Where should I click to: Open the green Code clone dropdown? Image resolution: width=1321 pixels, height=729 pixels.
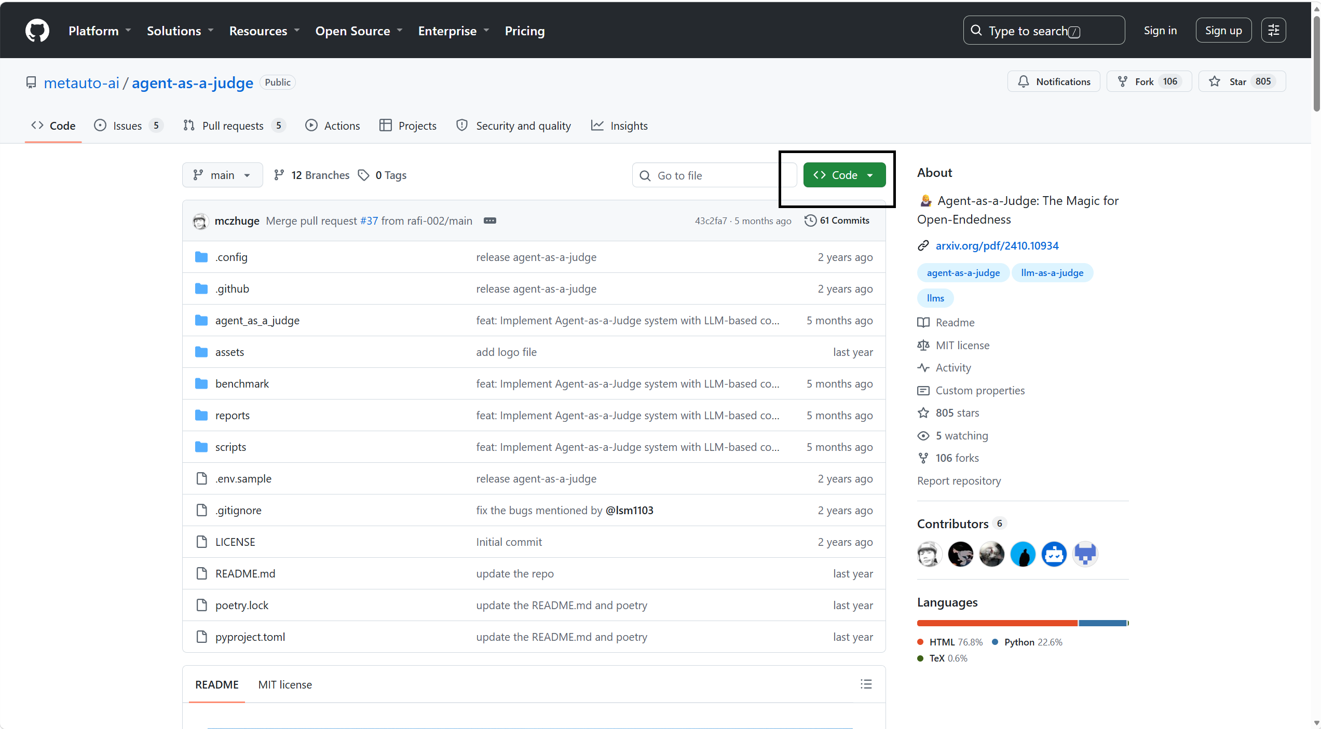845,175
